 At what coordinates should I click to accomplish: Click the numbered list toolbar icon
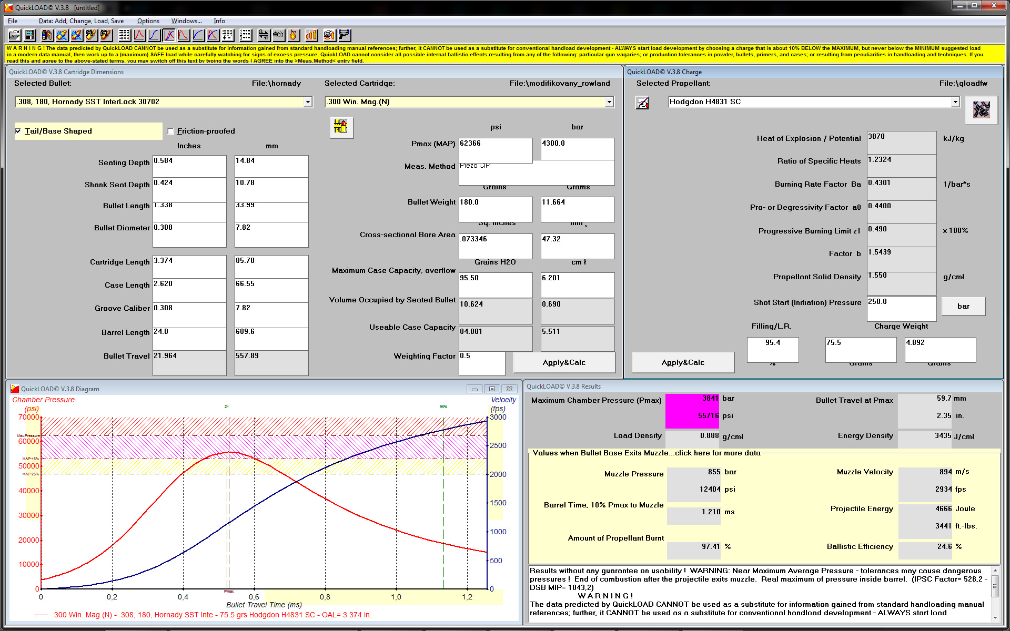click(246, 35)
